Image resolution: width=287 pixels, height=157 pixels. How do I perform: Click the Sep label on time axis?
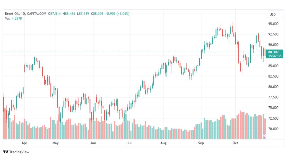(201, 143)
